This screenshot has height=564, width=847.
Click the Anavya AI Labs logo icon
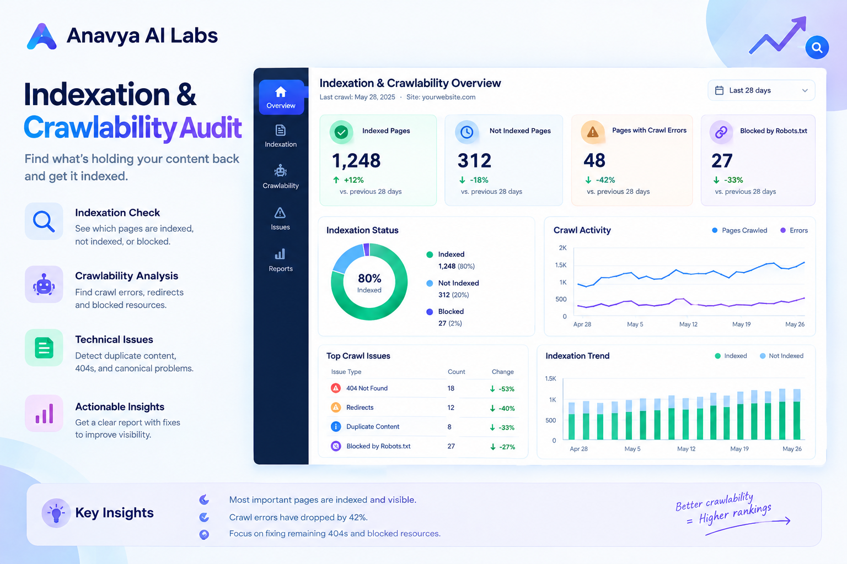coord(42,36)
